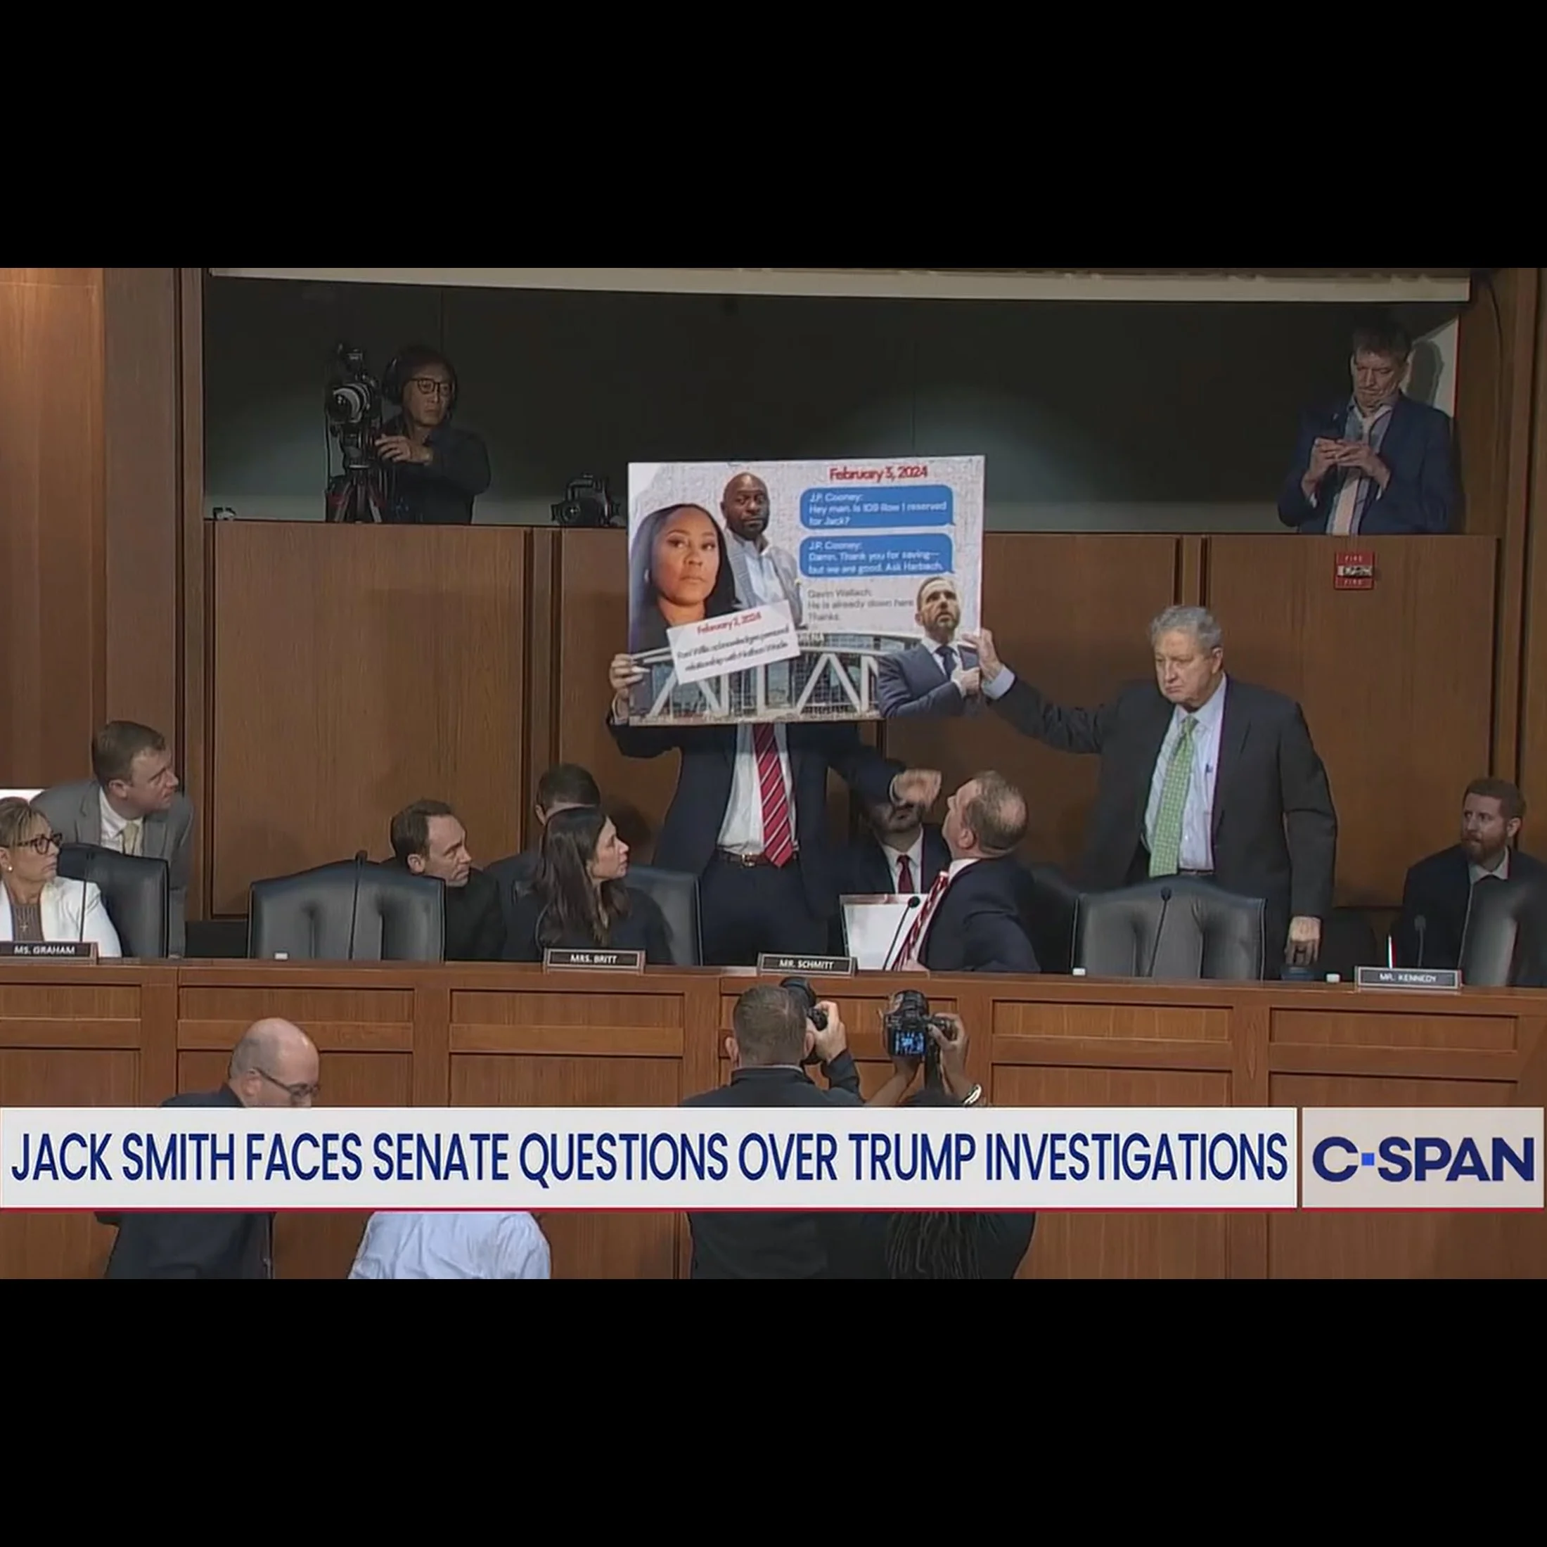Click the 'MRS. BRITT' nameplate

pyautogui.click(x=593, y=958)
